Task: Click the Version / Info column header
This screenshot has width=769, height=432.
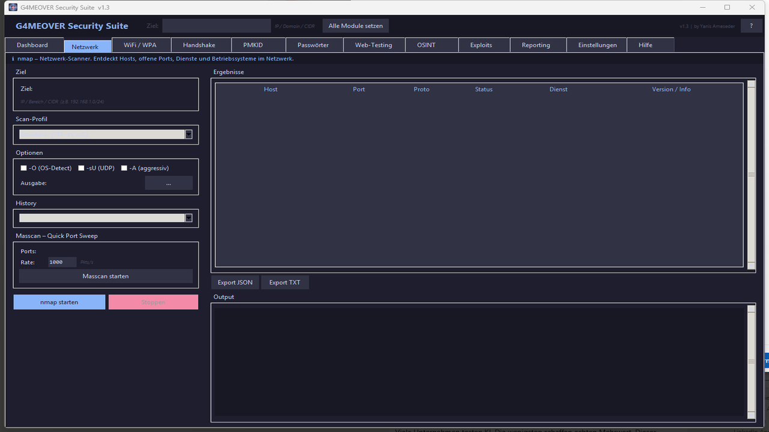Action: point(671,89)
